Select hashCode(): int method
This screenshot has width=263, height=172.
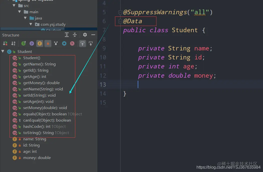tap(37, 127)
